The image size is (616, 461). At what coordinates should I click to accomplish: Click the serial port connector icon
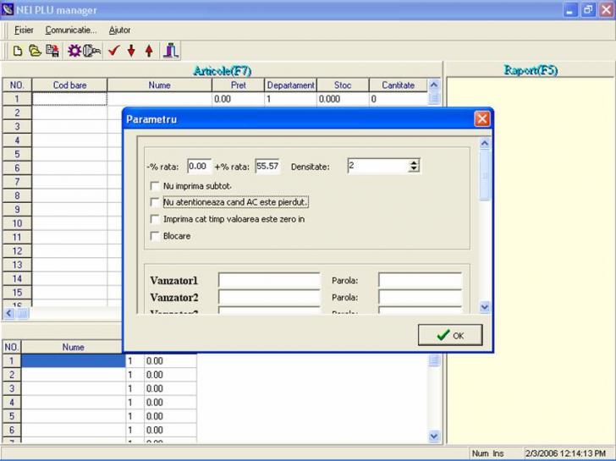92,51
